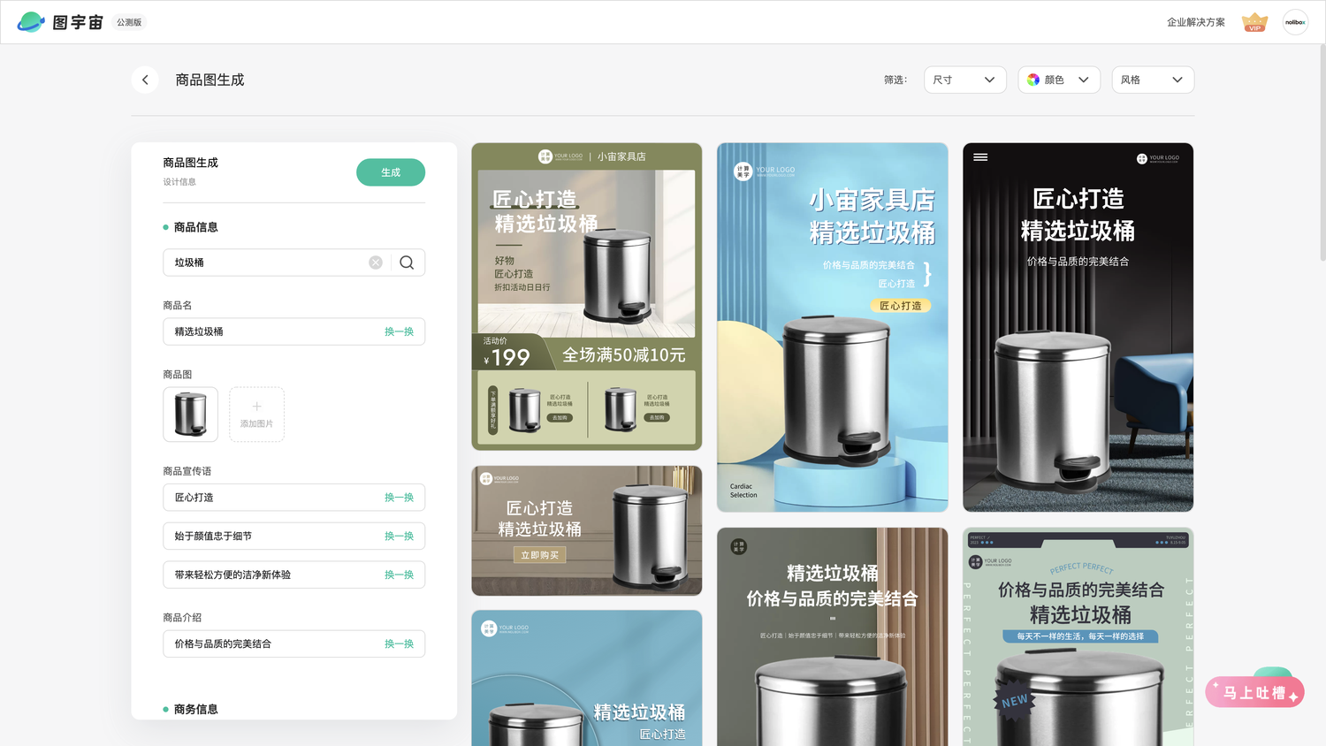Click 换一换 next to 匠心打造
The width and height of the screenshot is (1326, 746).
pos(399,498)
